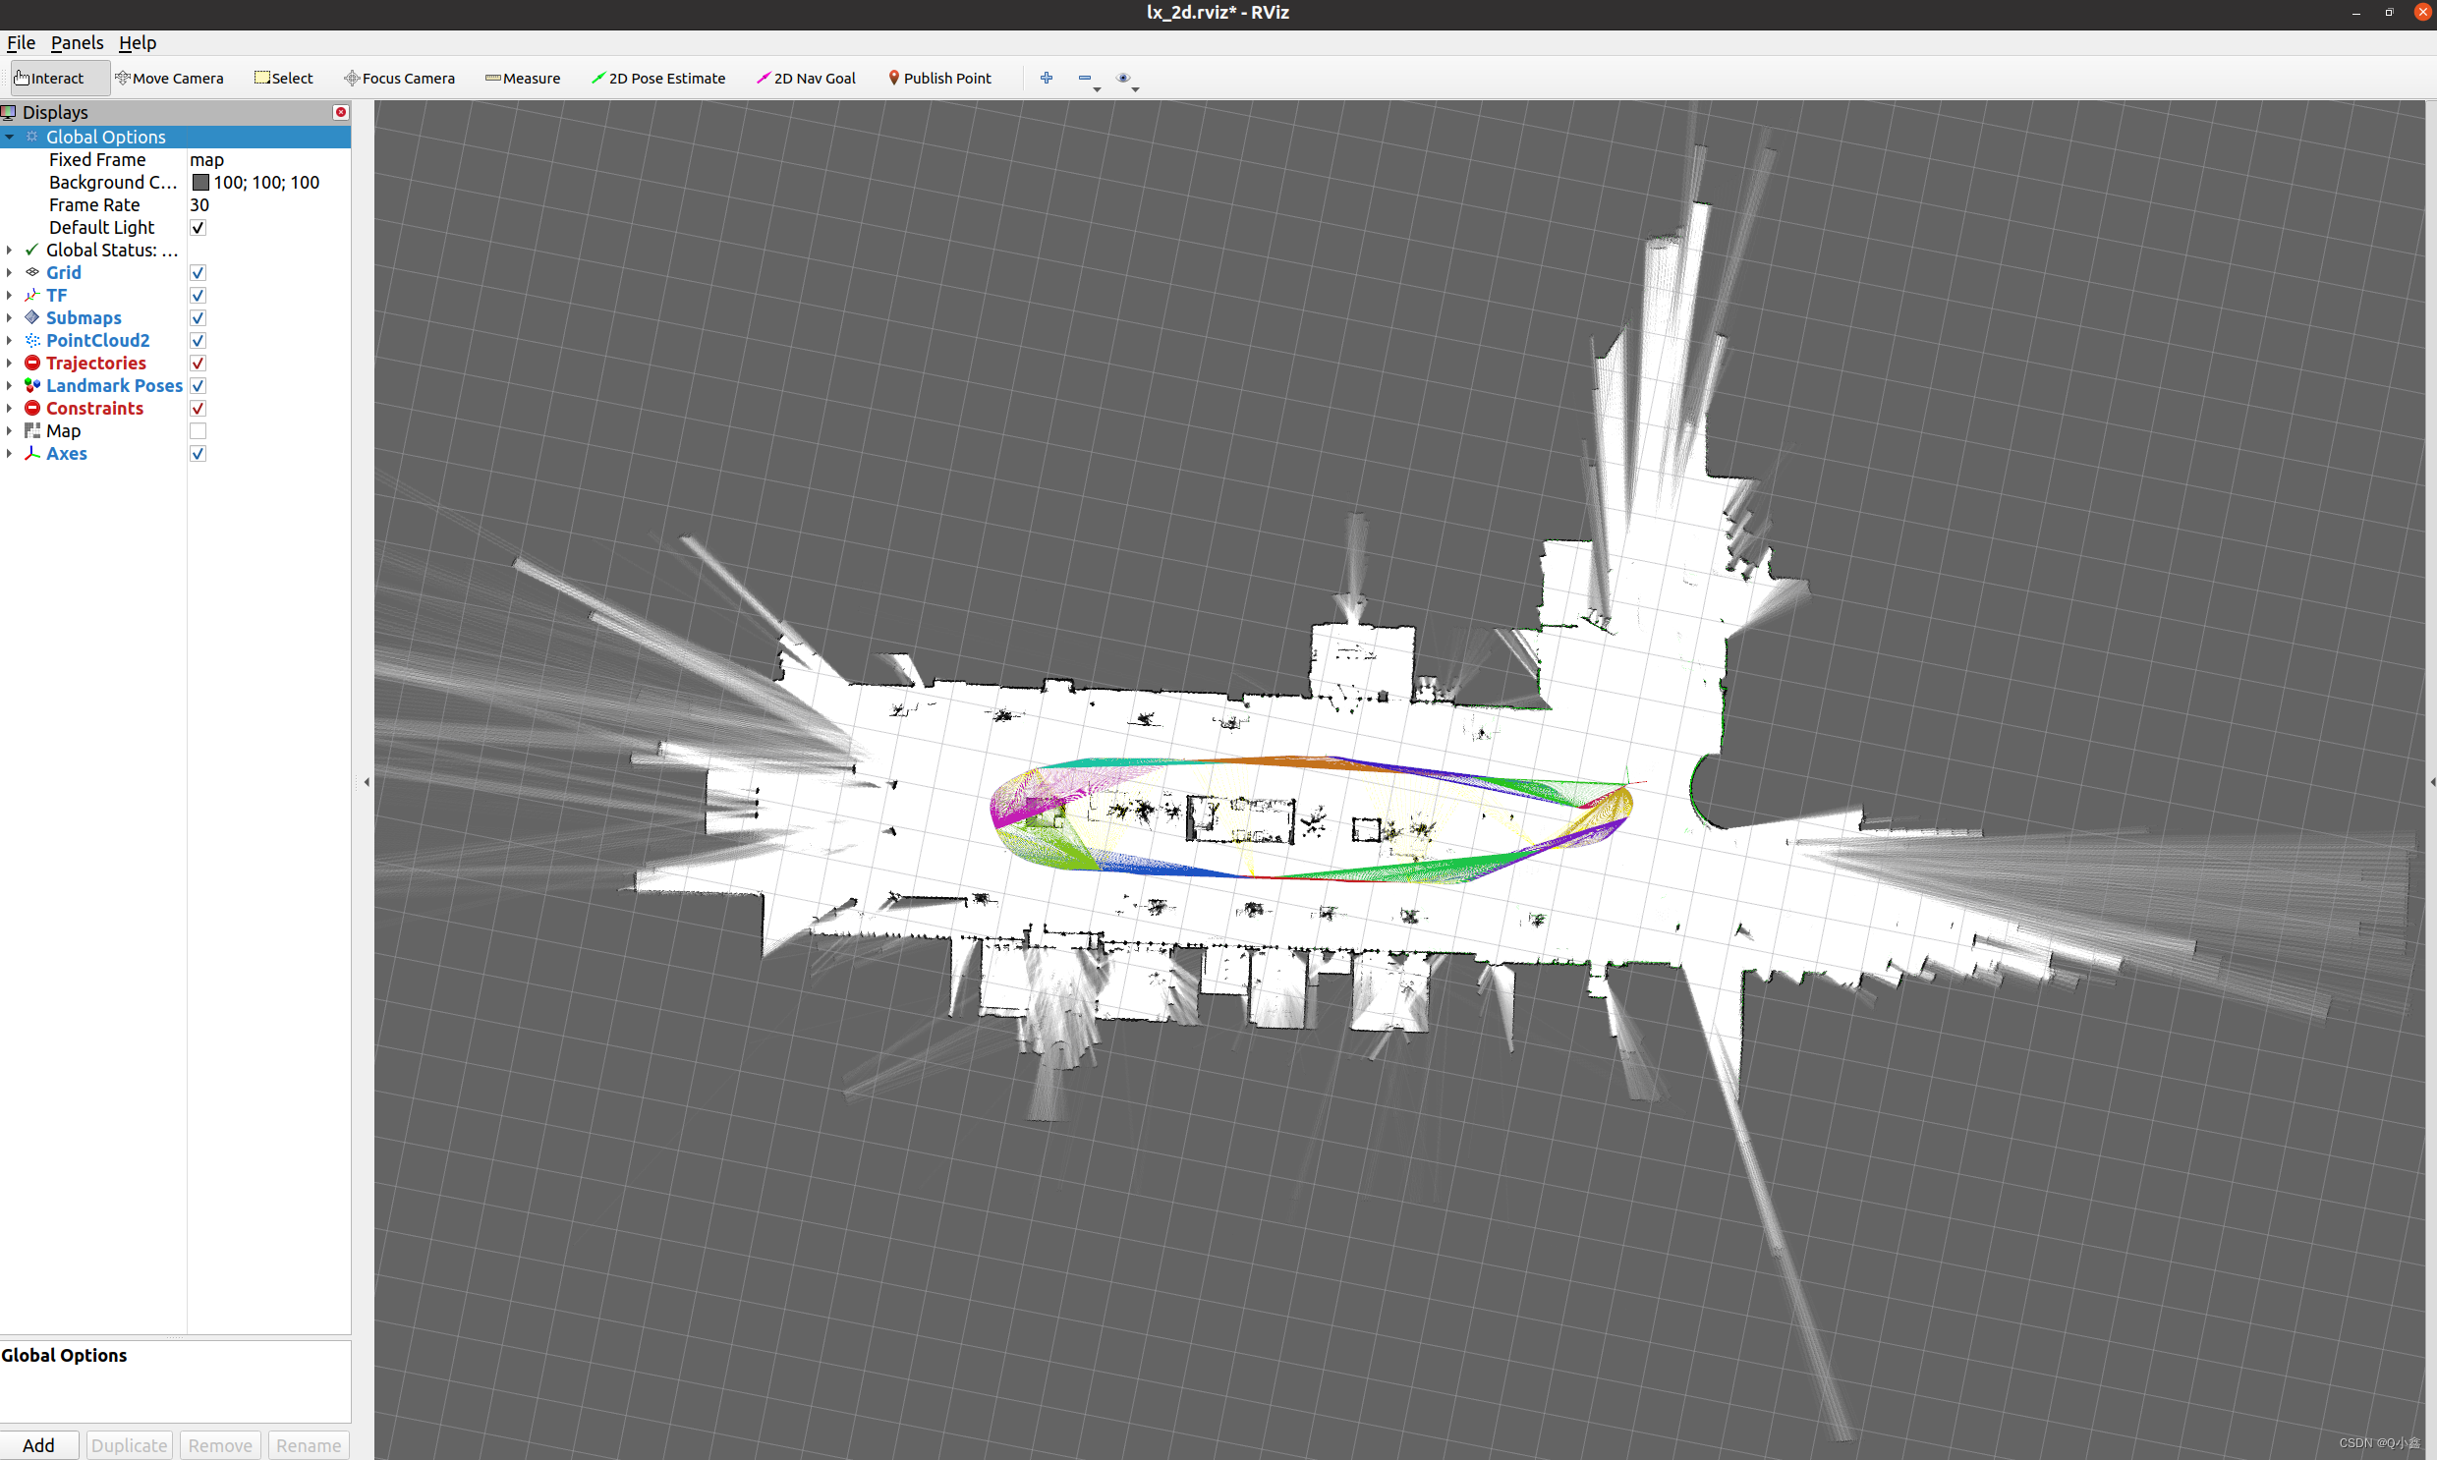2437x1460 pixels.
Task: Click the 2D Pose Estimate tool
Action: coord(657,79)
